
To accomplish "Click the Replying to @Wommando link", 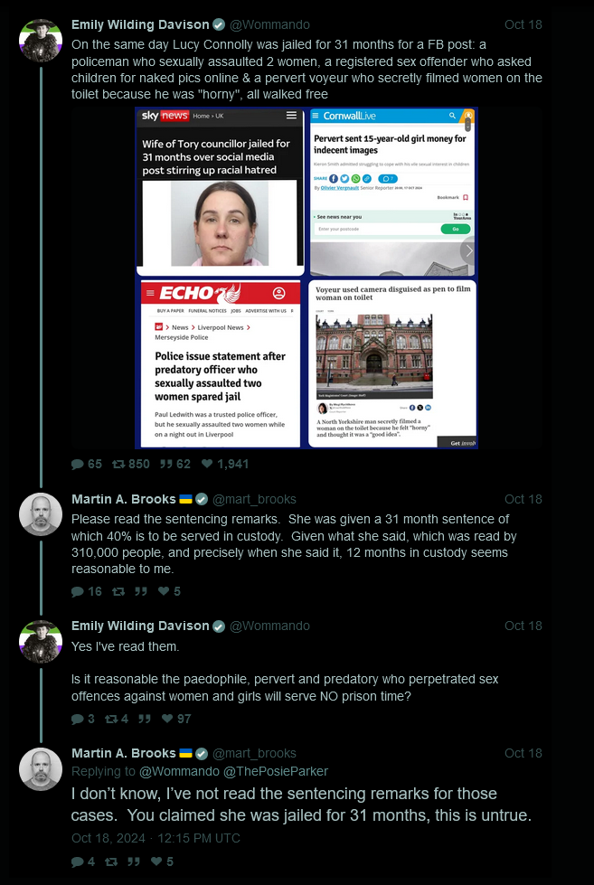I will pos(179,771).
